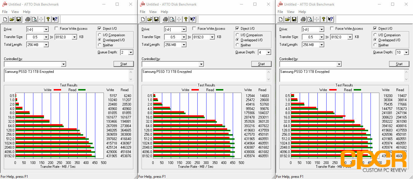Select I/O Comparison in Queue Depth 4 window
This screenshot has width=413, height=179.
coord(238,35)
